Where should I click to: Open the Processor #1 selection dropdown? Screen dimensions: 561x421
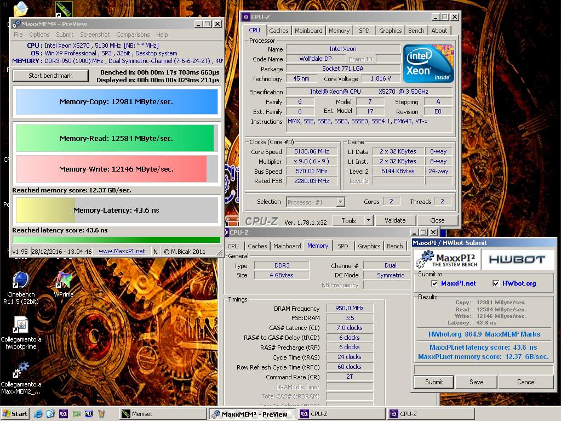(x=341, y=202)
